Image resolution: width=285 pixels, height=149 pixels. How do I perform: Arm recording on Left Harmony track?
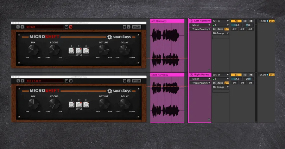(251, 21)
